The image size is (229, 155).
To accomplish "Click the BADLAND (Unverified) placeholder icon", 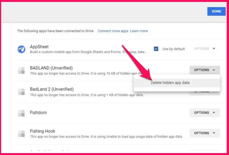I will (21, 71).
